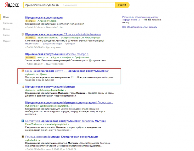Open Цены на юридические услуги result
The height and width of the screenshot is (151, 194).
(x=67, y=71)
